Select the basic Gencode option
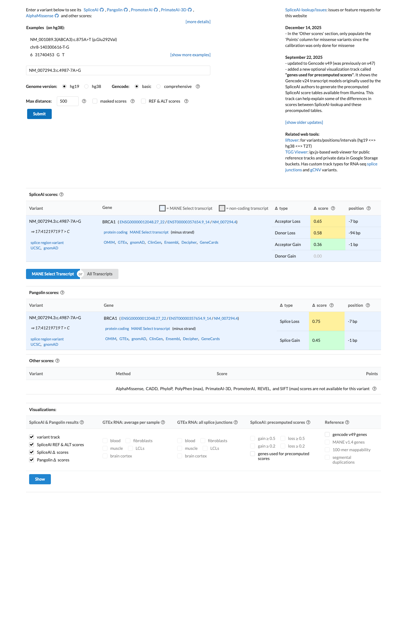 pyautogui.click(x=137, y=87)
